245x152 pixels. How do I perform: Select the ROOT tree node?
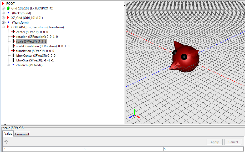point(11,3)
